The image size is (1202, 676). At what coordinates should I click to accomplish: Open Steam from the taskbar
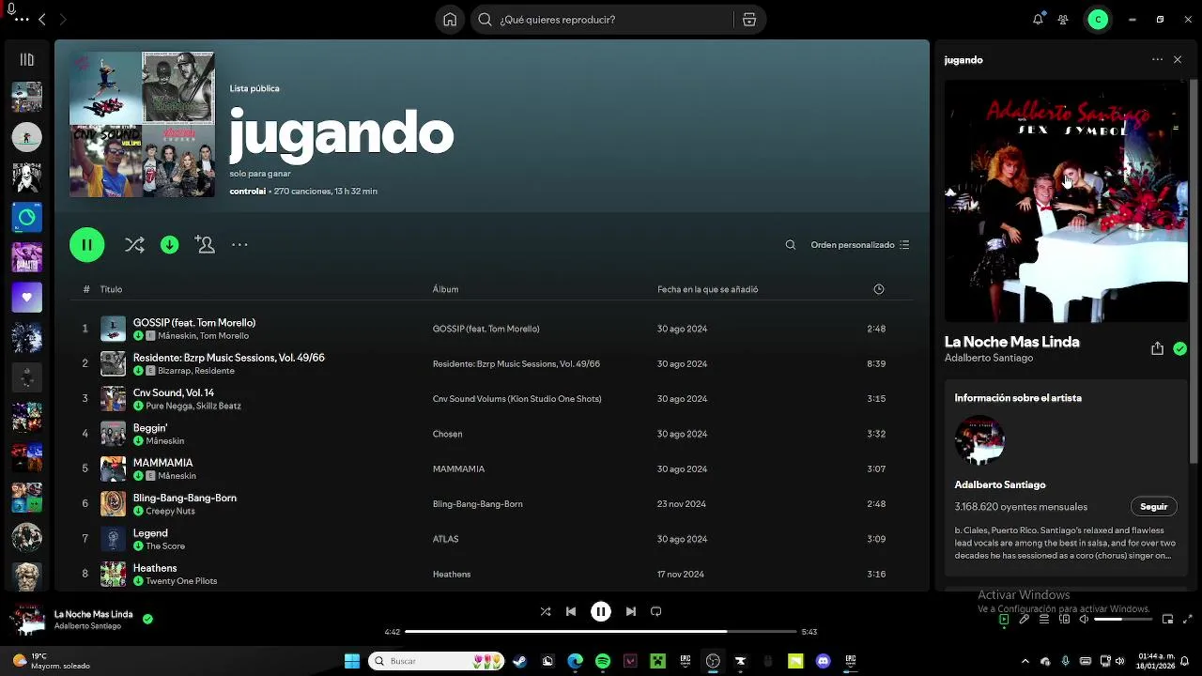519,661
